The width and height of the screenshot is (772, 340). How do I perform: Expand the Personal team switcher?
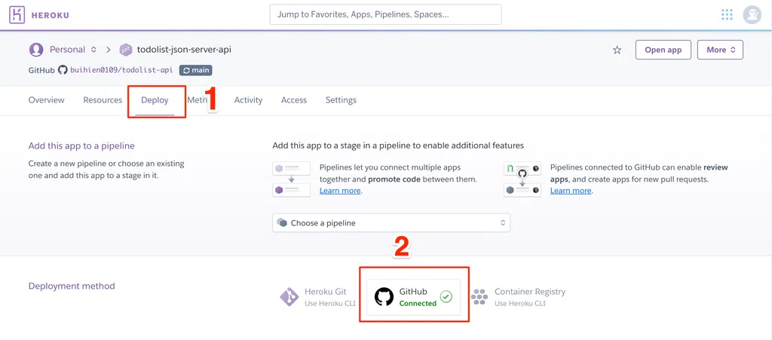(93, 50)
